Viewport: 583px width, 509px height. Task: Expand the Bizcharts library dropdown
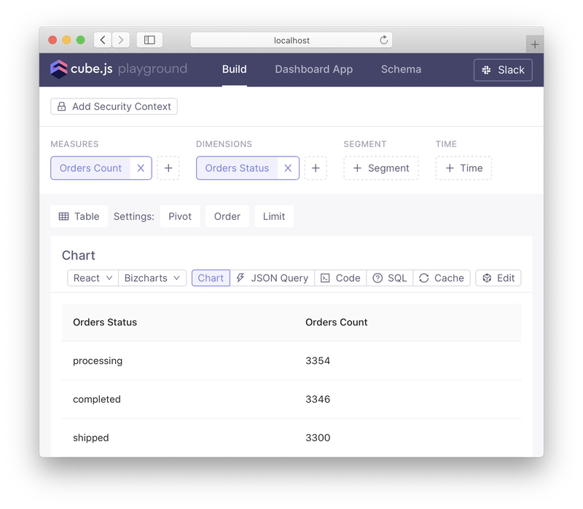[x=152, y=278]
